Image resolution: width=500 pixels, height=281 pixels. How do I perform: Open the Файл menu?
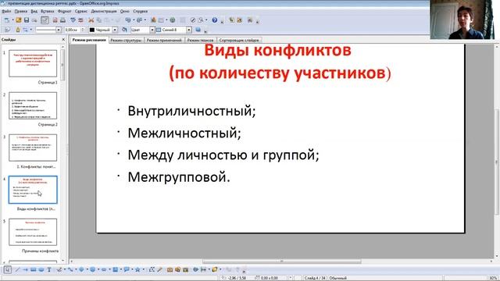6,11
